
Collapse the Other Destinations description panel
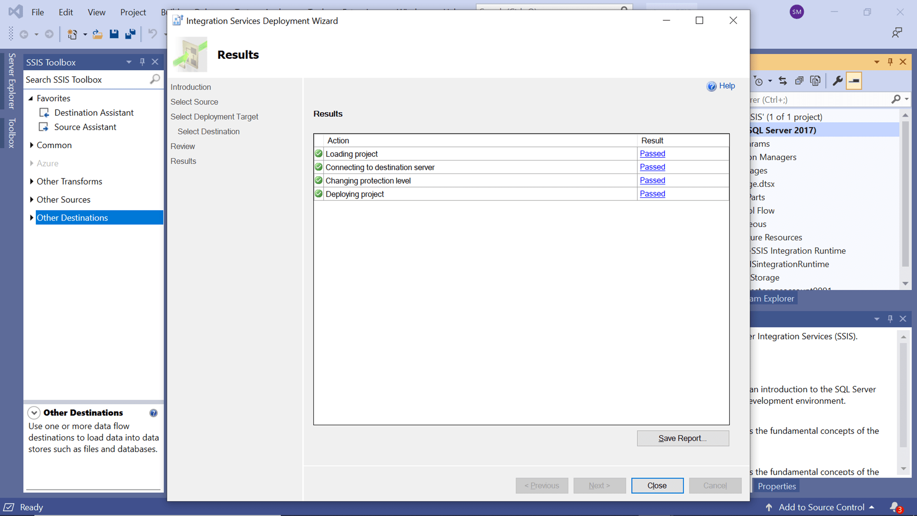34,412
